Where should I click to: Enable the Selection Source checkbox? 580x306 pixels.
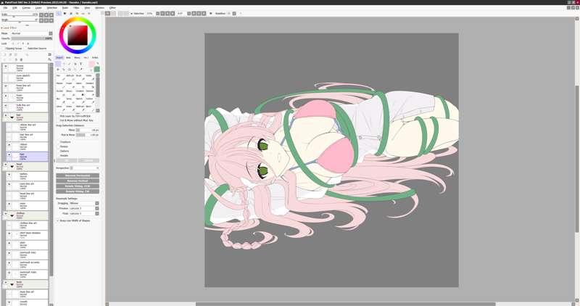(25, 49)
